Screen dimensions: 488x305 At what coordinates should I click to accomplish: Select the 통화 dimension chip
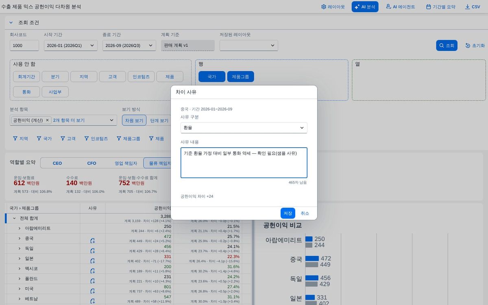click(26, 91)
